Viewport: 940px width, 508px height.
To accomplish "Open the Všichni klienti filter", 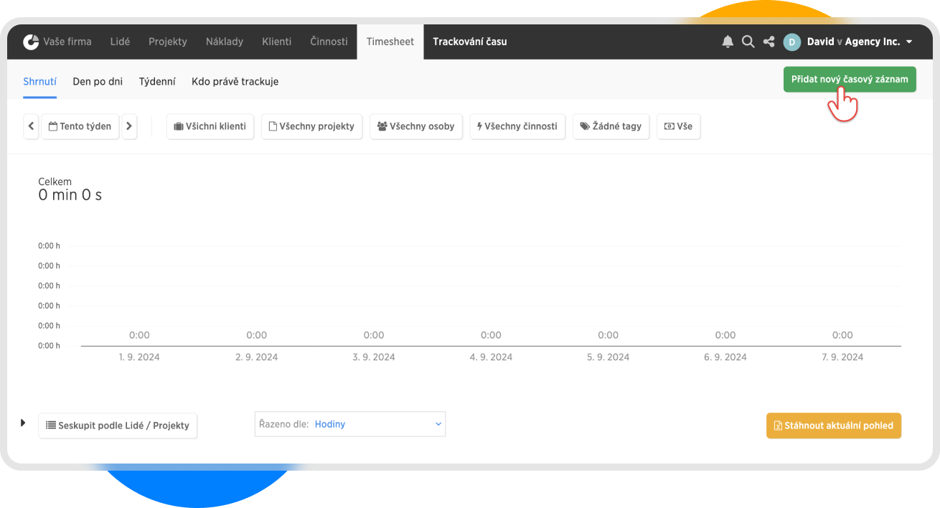I will (210, 126).
